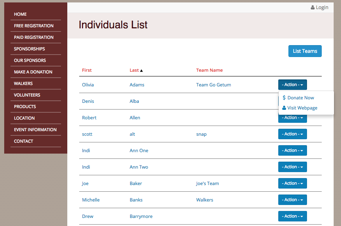
Task: Click Indi in the Ann One row
Action: click(86, 150)
